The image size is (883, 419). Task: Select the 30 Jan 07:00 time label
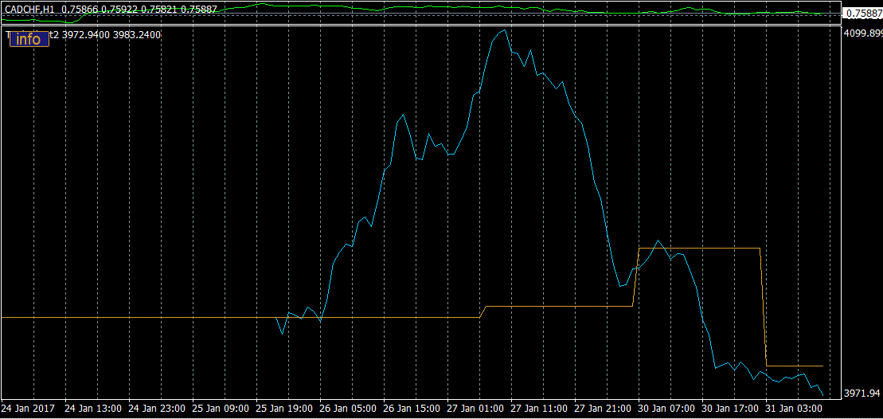666,408
